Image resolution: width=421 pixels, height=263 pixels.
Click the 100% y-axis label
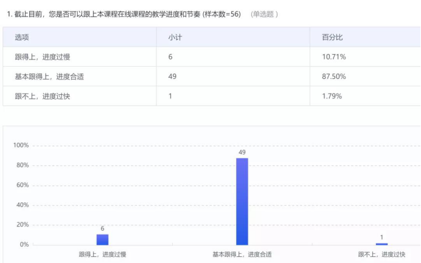[21, 145]
